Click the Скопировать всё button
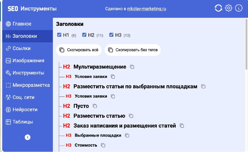 (79, 50)
